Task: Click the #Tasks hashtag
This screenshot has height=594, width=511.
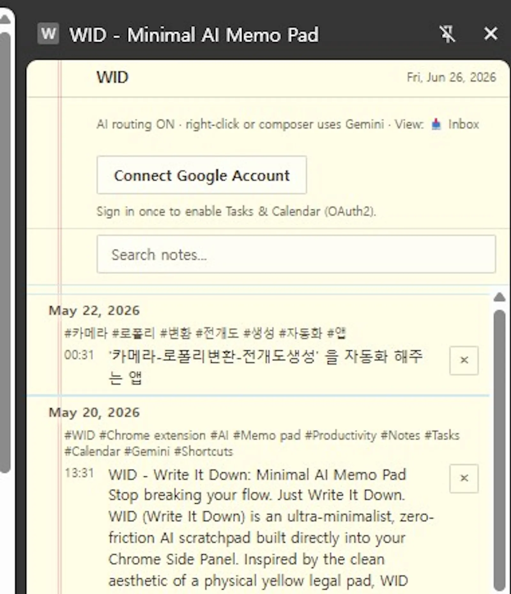Action: tap(442, 435)
